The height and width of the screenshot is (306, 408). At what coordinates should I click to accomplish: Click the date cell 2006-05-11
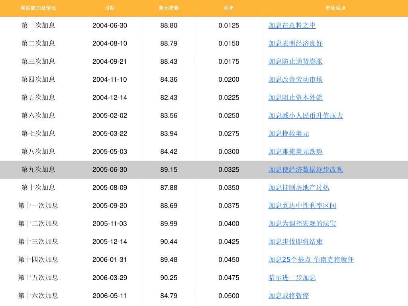coord(110,296)
